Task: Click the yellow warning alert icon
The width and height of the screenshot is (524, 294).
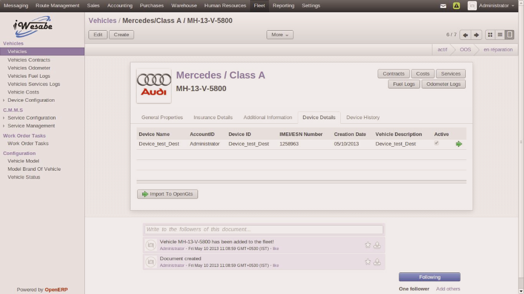Action: coord(456,6)
